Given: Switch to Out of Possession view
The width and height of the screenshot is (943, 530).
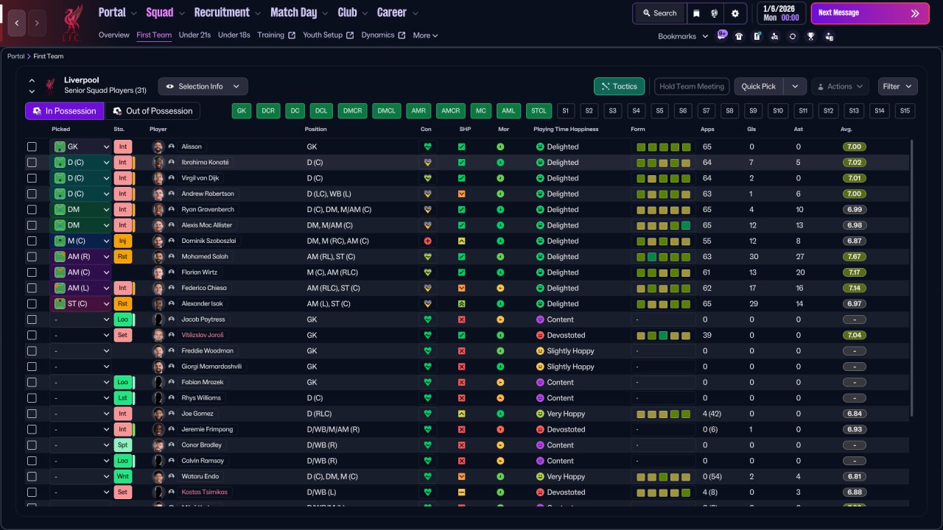Looking at the screenshot, I should tap(153, 111).
